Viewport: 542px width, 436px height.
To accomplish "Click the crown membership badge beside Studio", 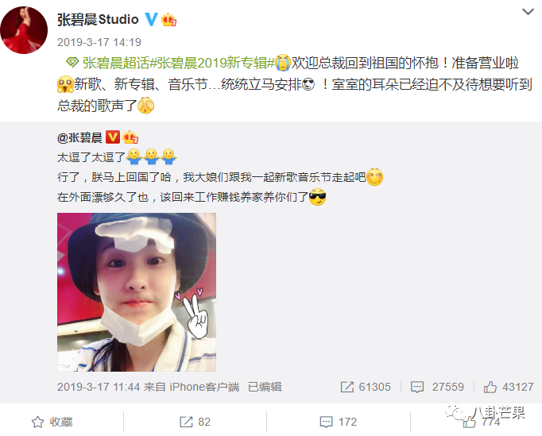I will [169, 19].
